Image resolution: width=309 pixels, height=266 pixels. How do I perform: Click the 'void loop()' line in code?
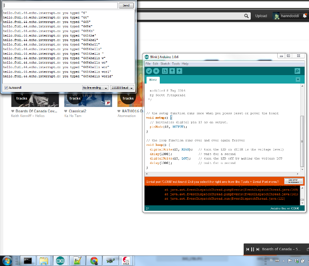158,145
